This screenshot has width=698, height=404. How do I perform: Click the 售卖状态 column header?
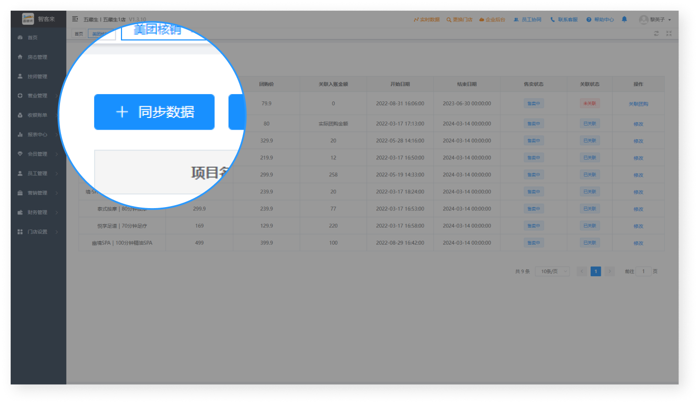pyautogui.click(x=534, y=84)
